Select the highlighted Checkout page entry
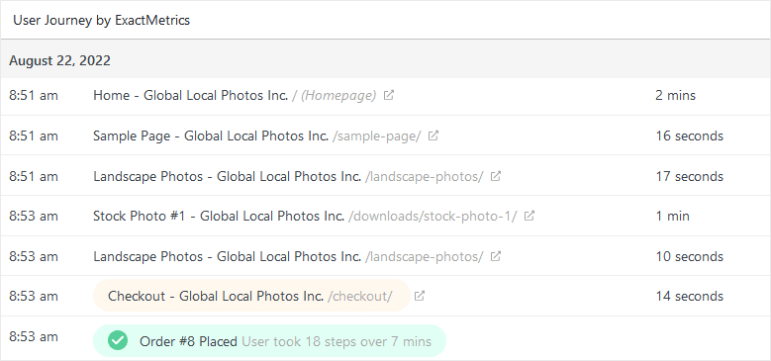The image size is (771, 361). (x=251, y=296)
